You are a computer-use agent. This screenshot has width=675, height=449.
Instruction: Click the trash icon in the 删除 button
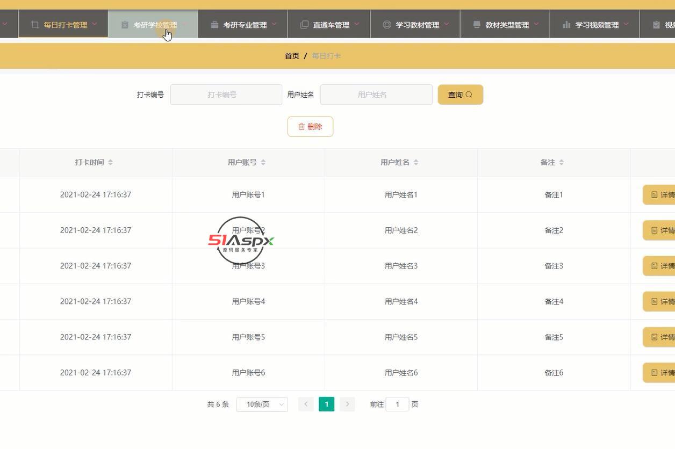[301, 127]
